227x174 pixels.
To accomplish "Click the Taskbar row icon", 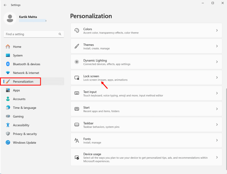I will [77, 125].
